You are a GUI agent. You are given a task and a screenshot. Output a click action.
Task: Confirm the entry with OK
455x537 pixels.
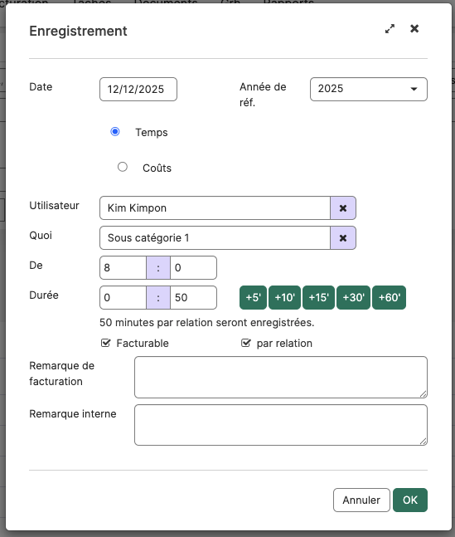[x=410, y=500]
